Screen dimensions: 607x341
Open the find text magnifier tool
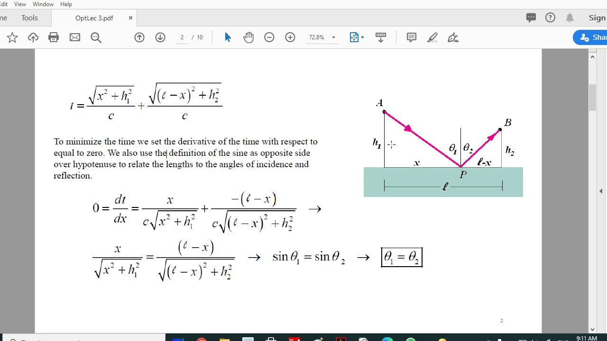[96, 37]
